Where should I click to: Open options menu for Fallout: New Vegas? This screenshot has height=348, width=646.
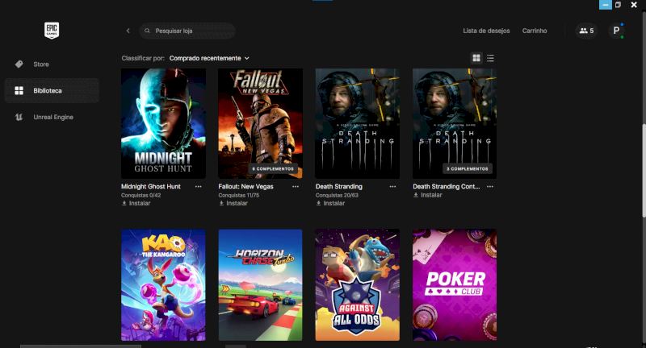pyautogui.click(x=296, y=187)
